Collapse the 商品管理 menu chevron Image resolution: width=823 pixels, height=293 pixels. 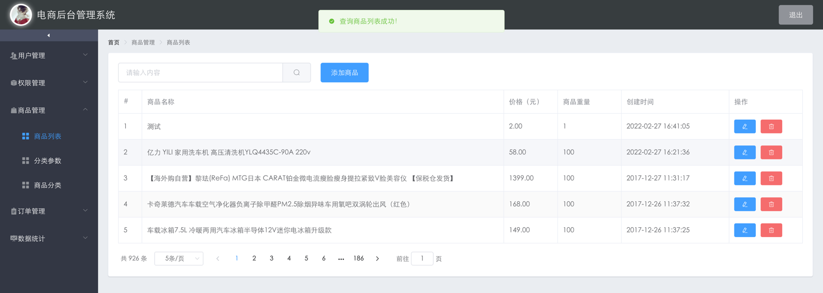click(85, 110)
